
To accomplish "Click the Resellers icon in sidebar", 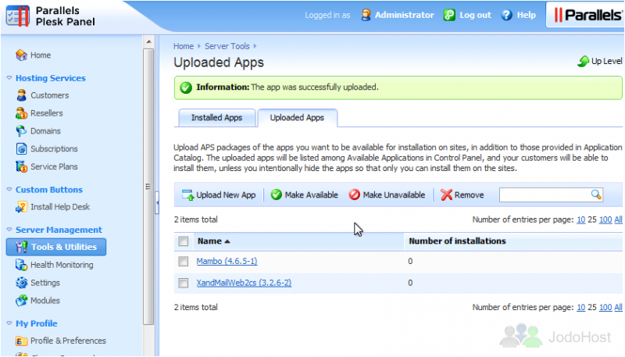I will click(x=21, y=113).
